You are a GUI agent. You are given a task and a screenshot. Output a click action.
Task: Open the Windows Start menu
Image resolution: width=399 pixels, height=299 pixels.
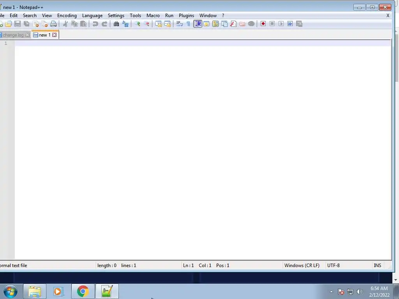pyautogui.click(x=11, y=291)
